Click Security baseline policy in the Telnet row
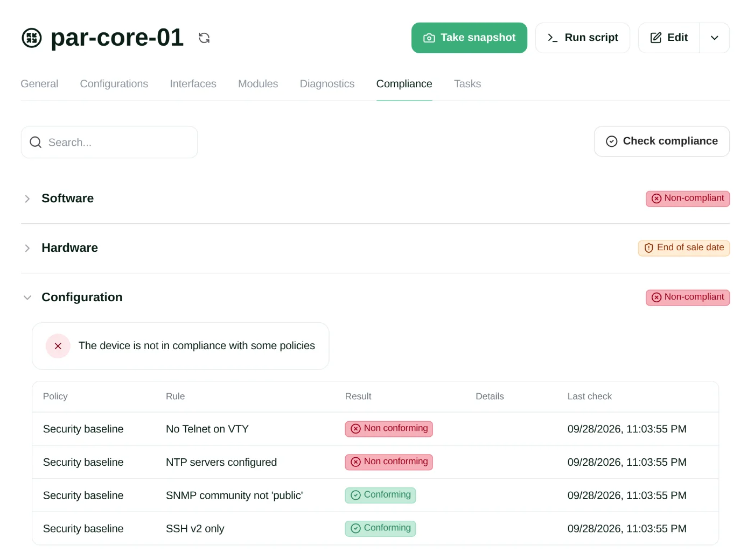The width and height of the screenshot is (754, 560). point(83,429)
